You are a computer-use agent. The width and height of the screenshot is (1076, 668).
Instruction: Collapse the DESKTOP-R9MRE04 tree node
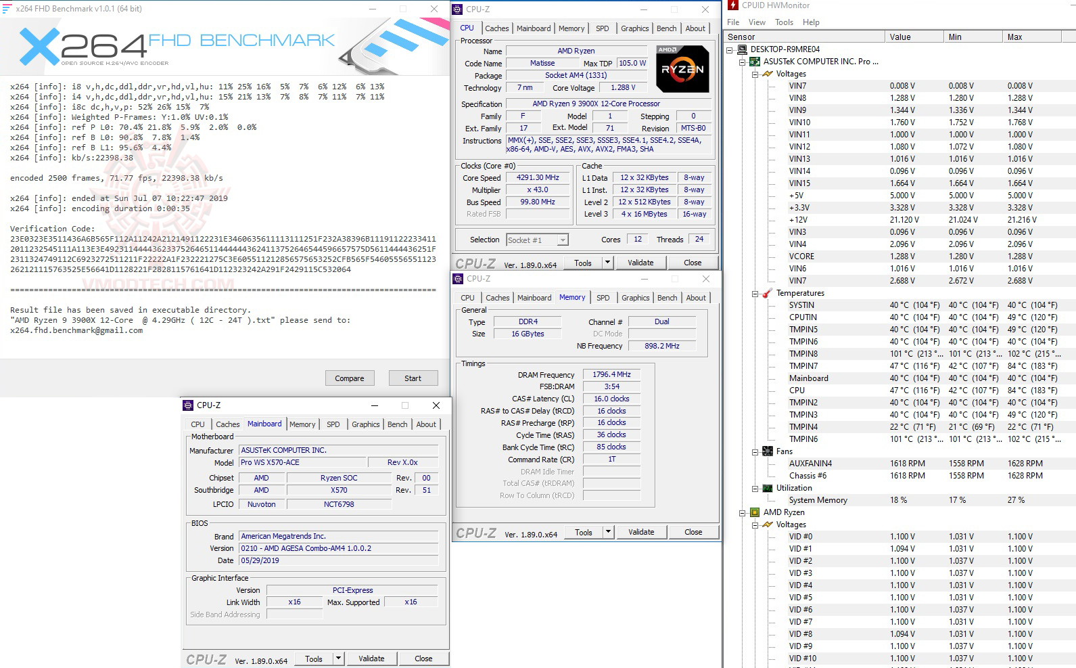pos(730,49)
